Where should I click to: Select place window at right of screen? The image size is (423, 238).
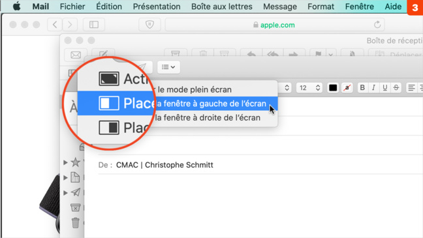[x=208, y=118]
